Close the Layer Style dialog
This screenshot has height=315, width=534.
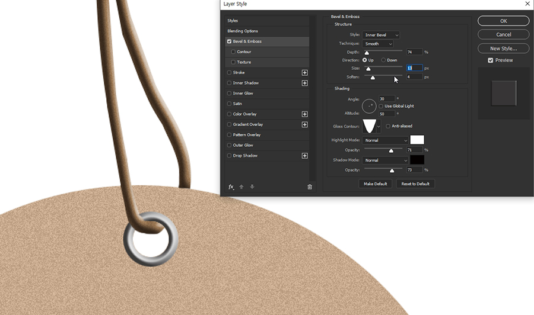point(527,4)
